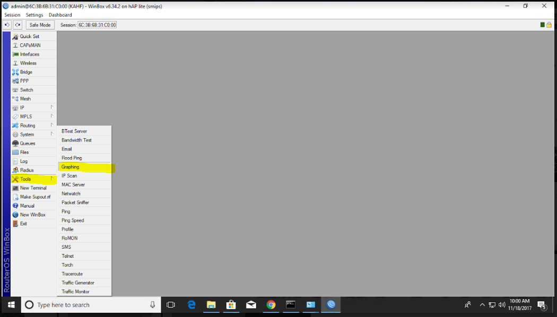Select Netwatch menu entry
Image resolution: width=557 pixels, height=317 pixels.
click(x=84, y=194)
